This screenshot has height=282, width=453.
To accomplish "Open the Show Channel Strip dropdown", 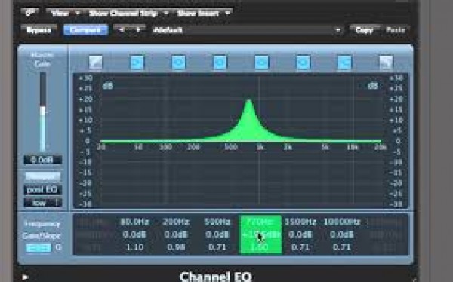I will click(128, 13).
